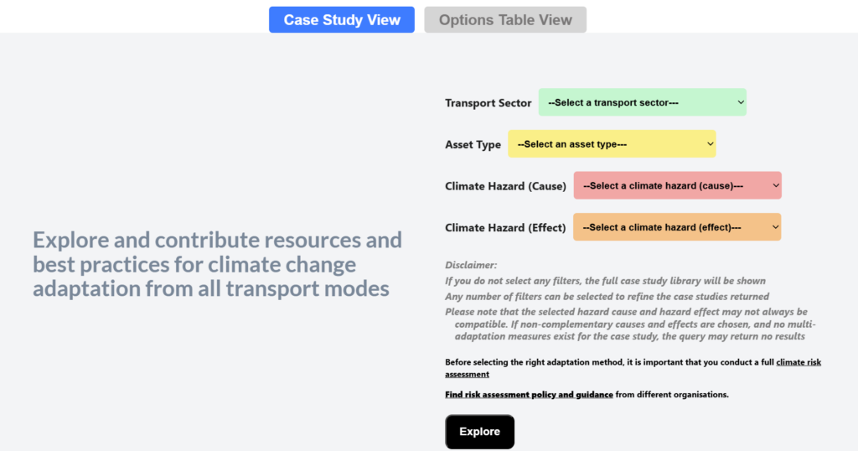858x451 pixels.
Task: Expand the Climate Hazard (Effect) dropdown
Action: (677, 227)
